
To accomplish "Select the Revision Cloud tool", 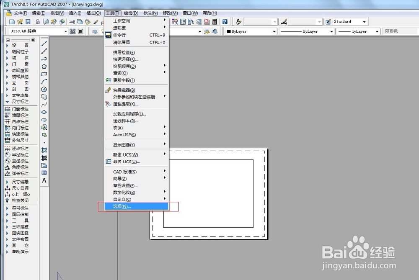I will pyautogui.click(x=44, y=97).
